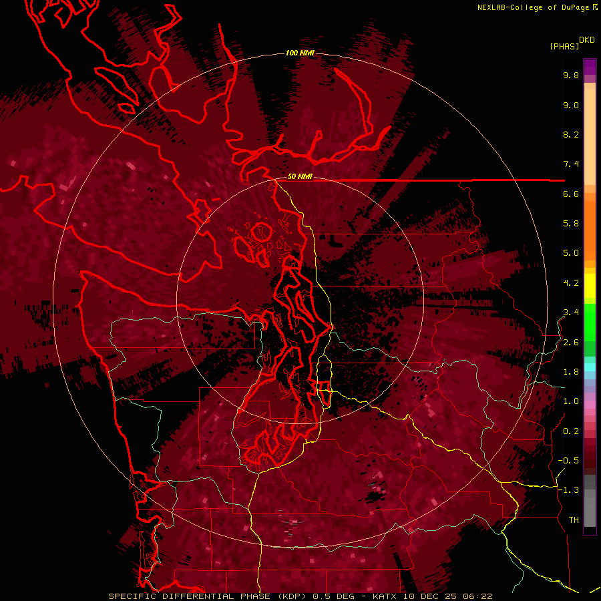601x601 pixels.
Task: Click the 9.8 value on the color scale
Action: tap(571, 75)
